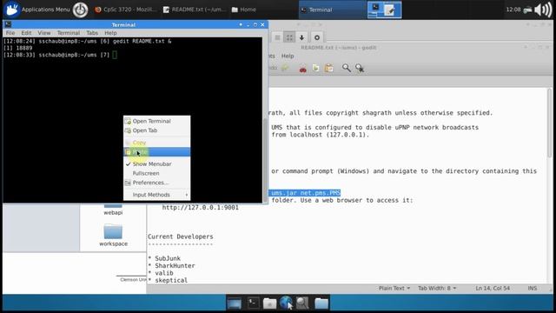
Task: Click the Paste clipboard icon in gedit toolbar
Action: coord(328,68)
